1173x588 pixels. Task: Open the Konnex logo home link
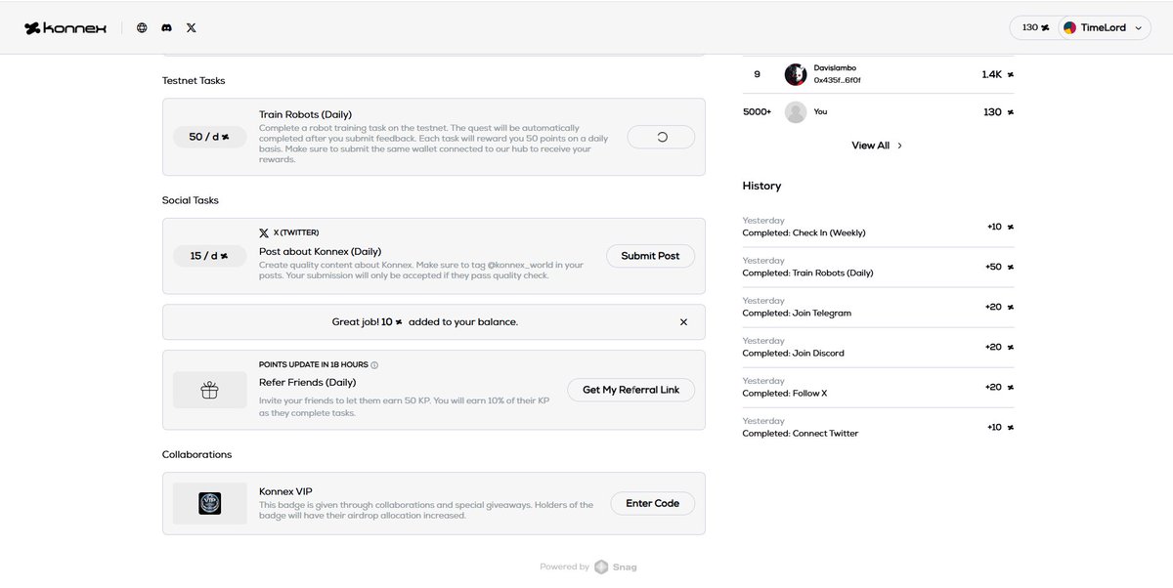point(65,28)
